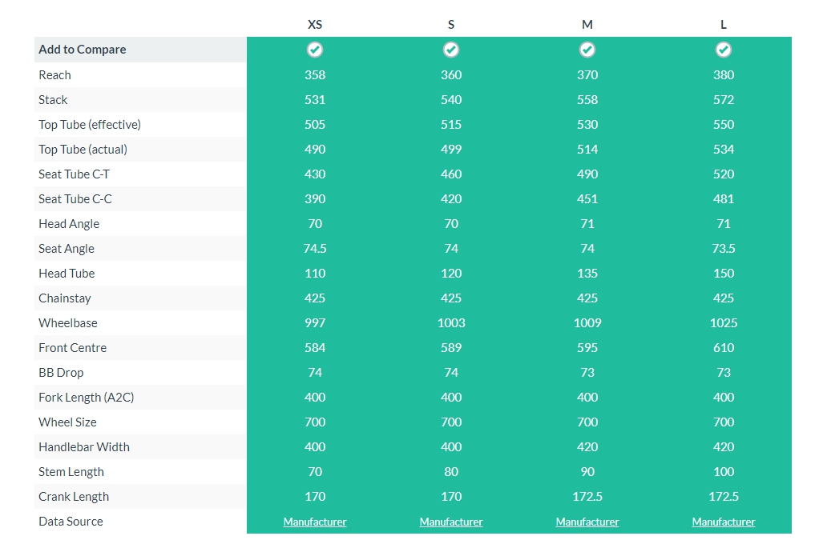The image size is (827, 540).
Task: Click the Data Source row label
Action: coord(71,522)
